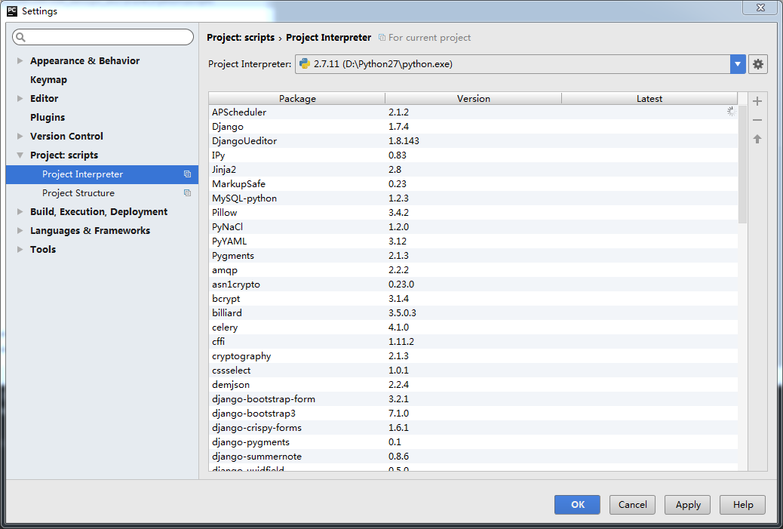Select the DjangoUeditor package row
Viewport: 783px width, 529px height.
coord(473,141)
